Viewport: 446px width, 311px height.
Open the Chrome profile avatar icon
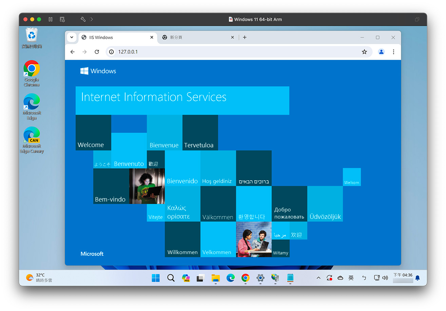point(381,52)
